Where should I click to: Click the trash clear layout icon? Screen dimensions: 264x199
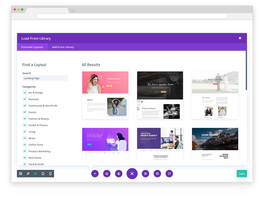click(119, 173)
